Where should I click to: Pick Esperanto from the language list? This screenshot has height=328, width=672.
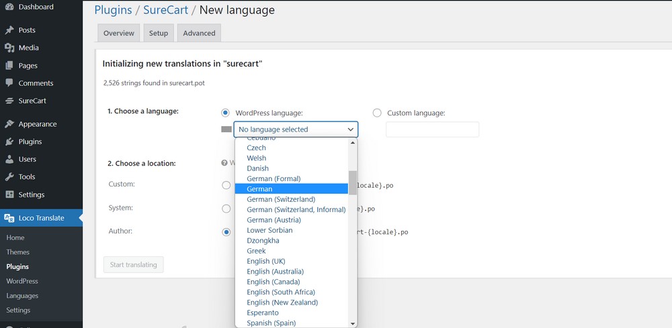(x=292, y=313)
